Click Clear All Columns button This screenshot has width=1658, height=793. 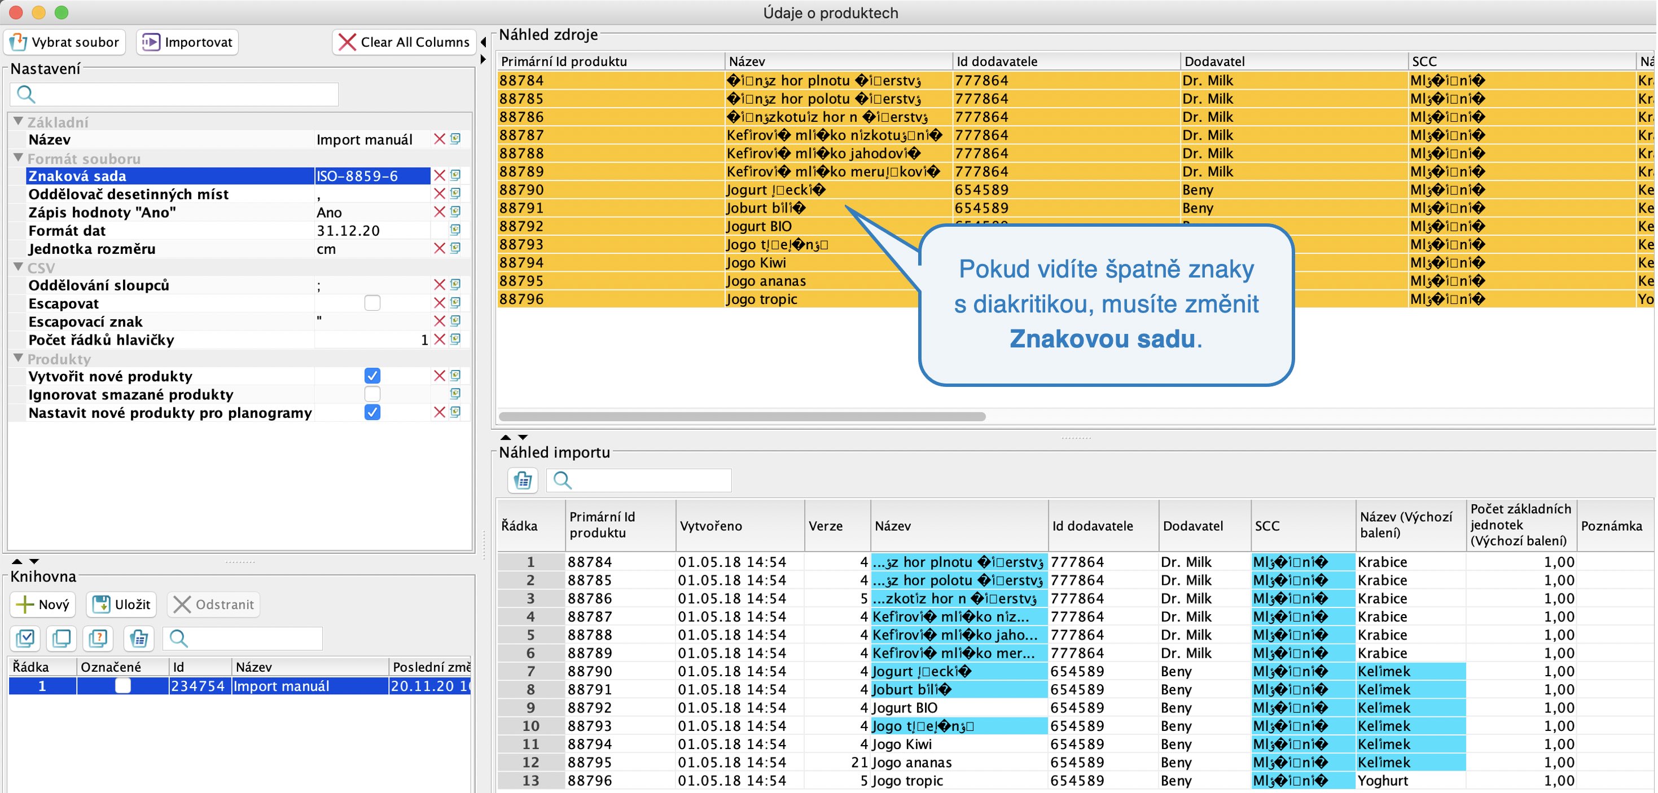(x=404, y=42)
